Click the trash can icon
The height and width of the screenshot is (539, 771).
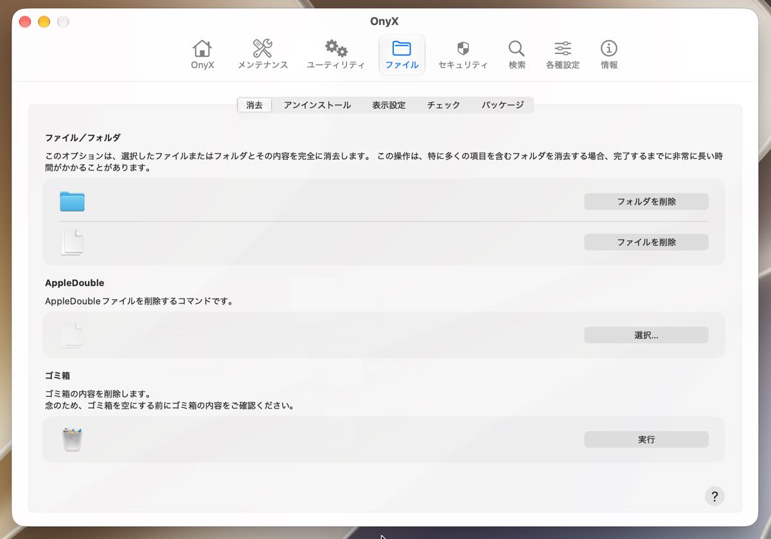point(72,439)
